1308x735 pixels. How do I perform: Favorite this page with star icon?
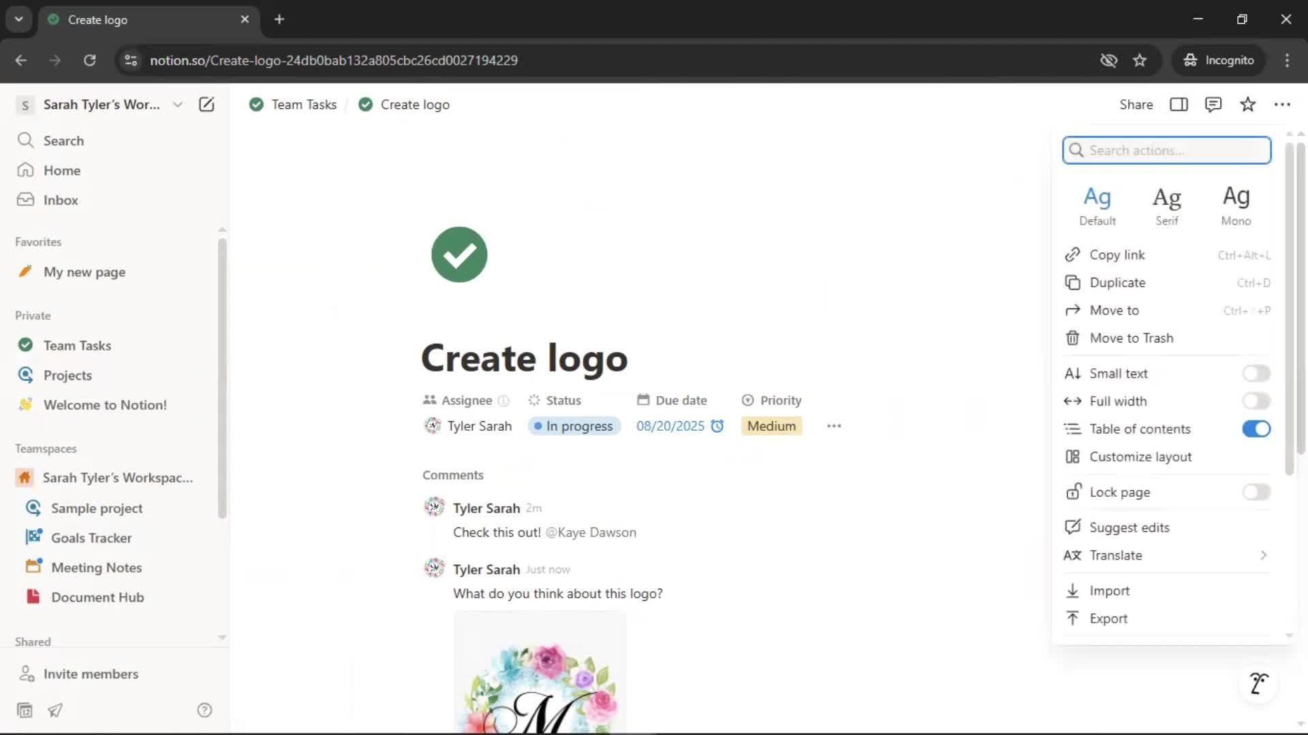pos(1247,104)
